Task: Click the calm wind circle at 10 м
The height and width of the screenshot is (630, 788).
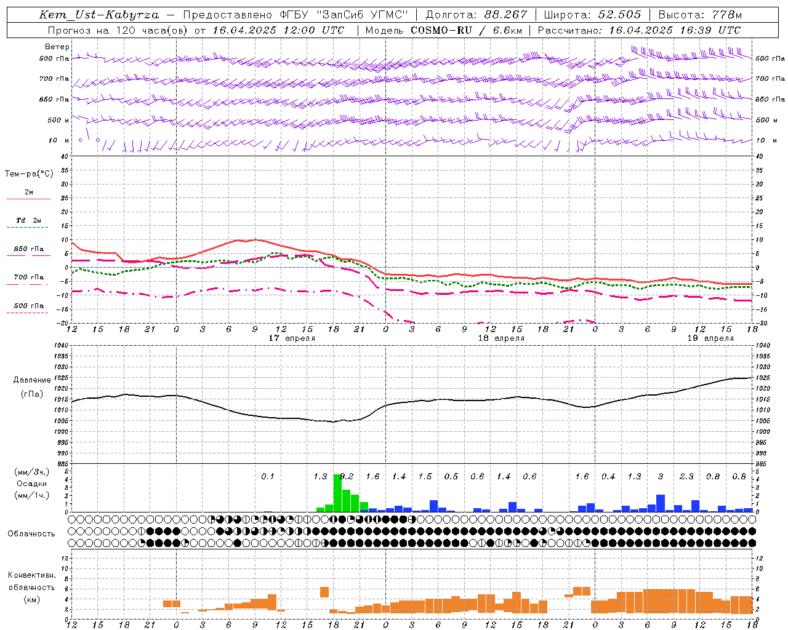Action: pos(97,140)
